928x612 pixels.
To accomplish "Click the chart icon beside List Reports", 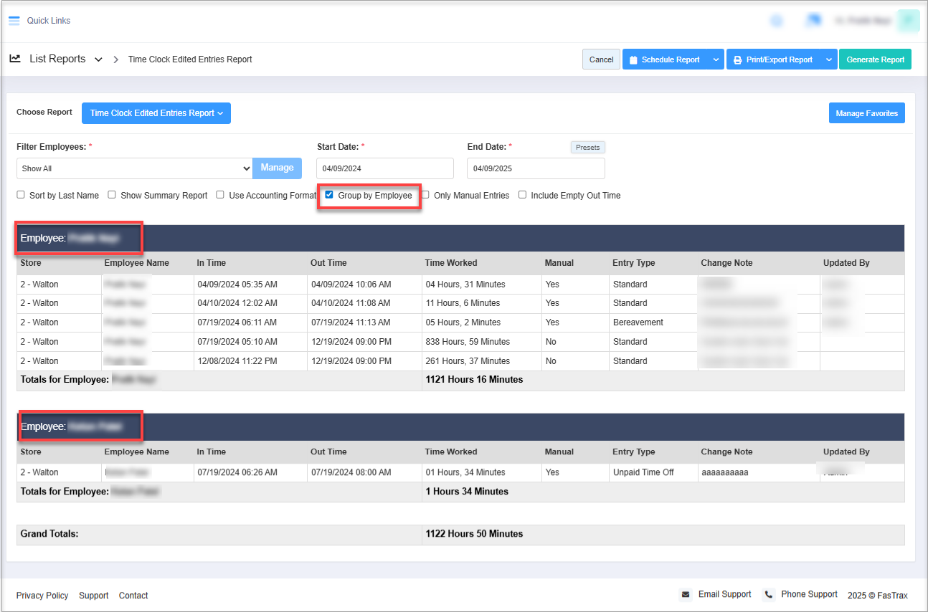I will [x=15, y=59].
